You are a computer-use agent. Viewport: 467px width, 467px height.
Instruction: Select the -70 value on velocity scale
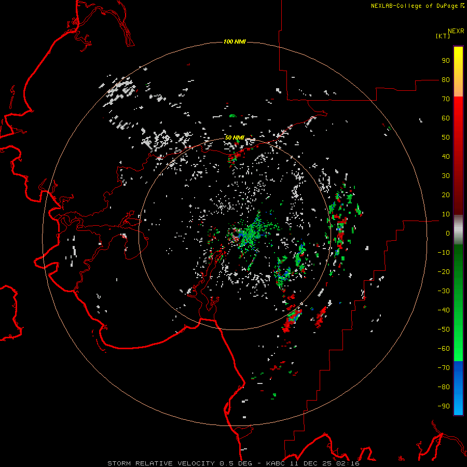point(444,368)
